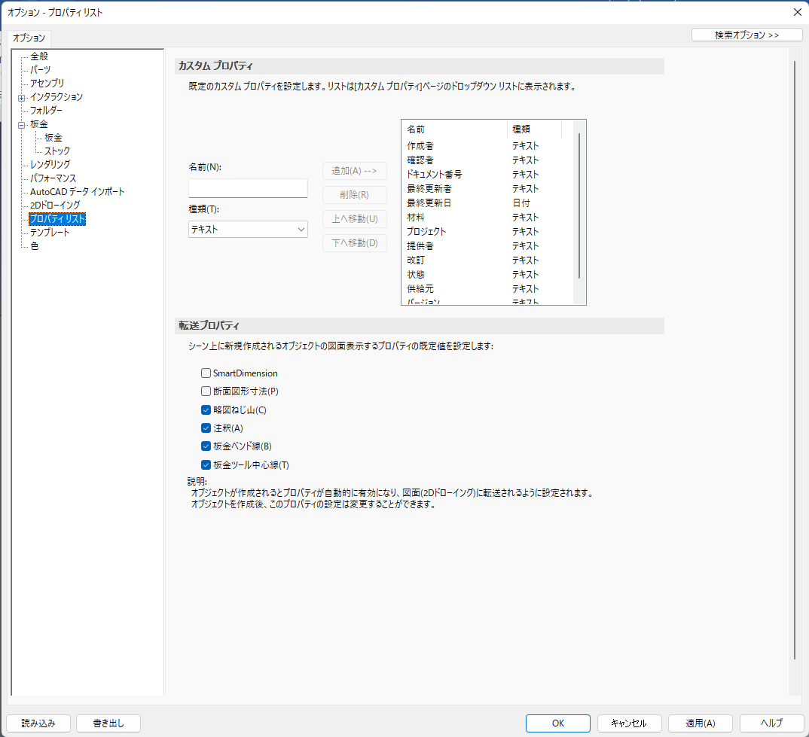809x737 pixels.
Task: Expand the インタラクション tree node
Action: click(x=21, y=97)
